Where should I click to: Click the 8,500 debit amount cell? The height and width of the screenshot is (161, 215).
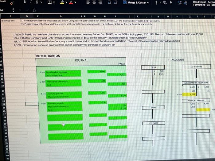pyautogui.click(x=96, y=71)
